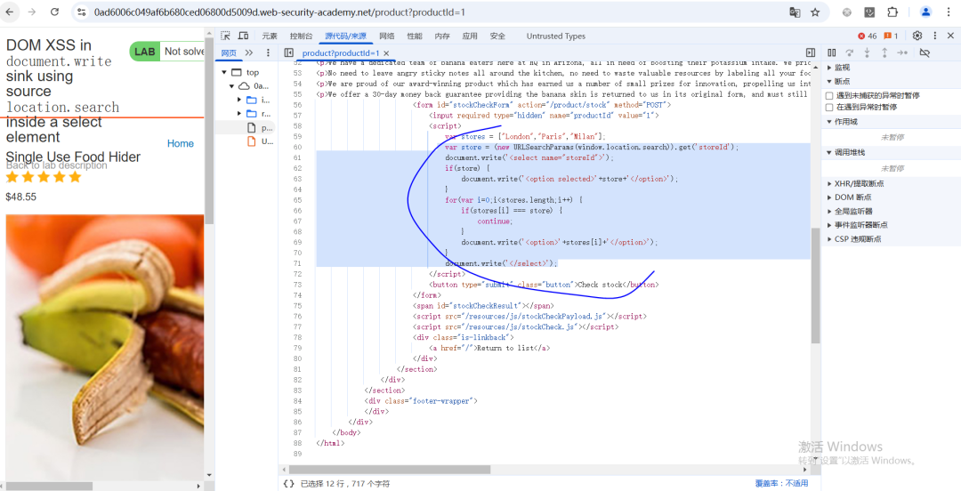Click the code editor vertical scrollbar

(815, 286)
